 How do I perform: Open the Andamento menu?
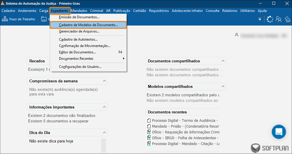coord(27,11)
